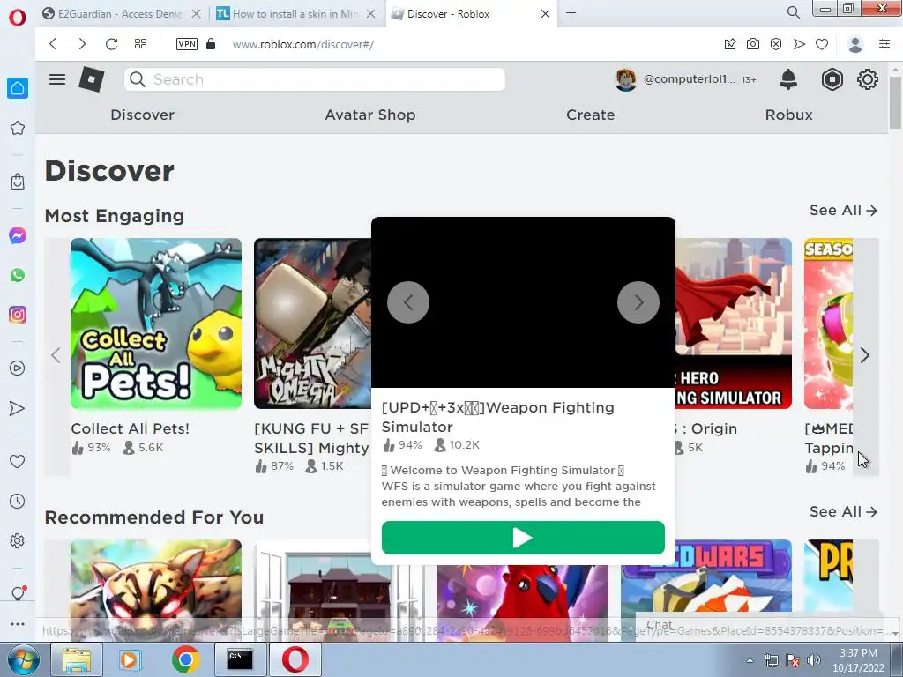Search tabs using magnifier icon
This screenshot has height=677, width=903.
point(793,12)
